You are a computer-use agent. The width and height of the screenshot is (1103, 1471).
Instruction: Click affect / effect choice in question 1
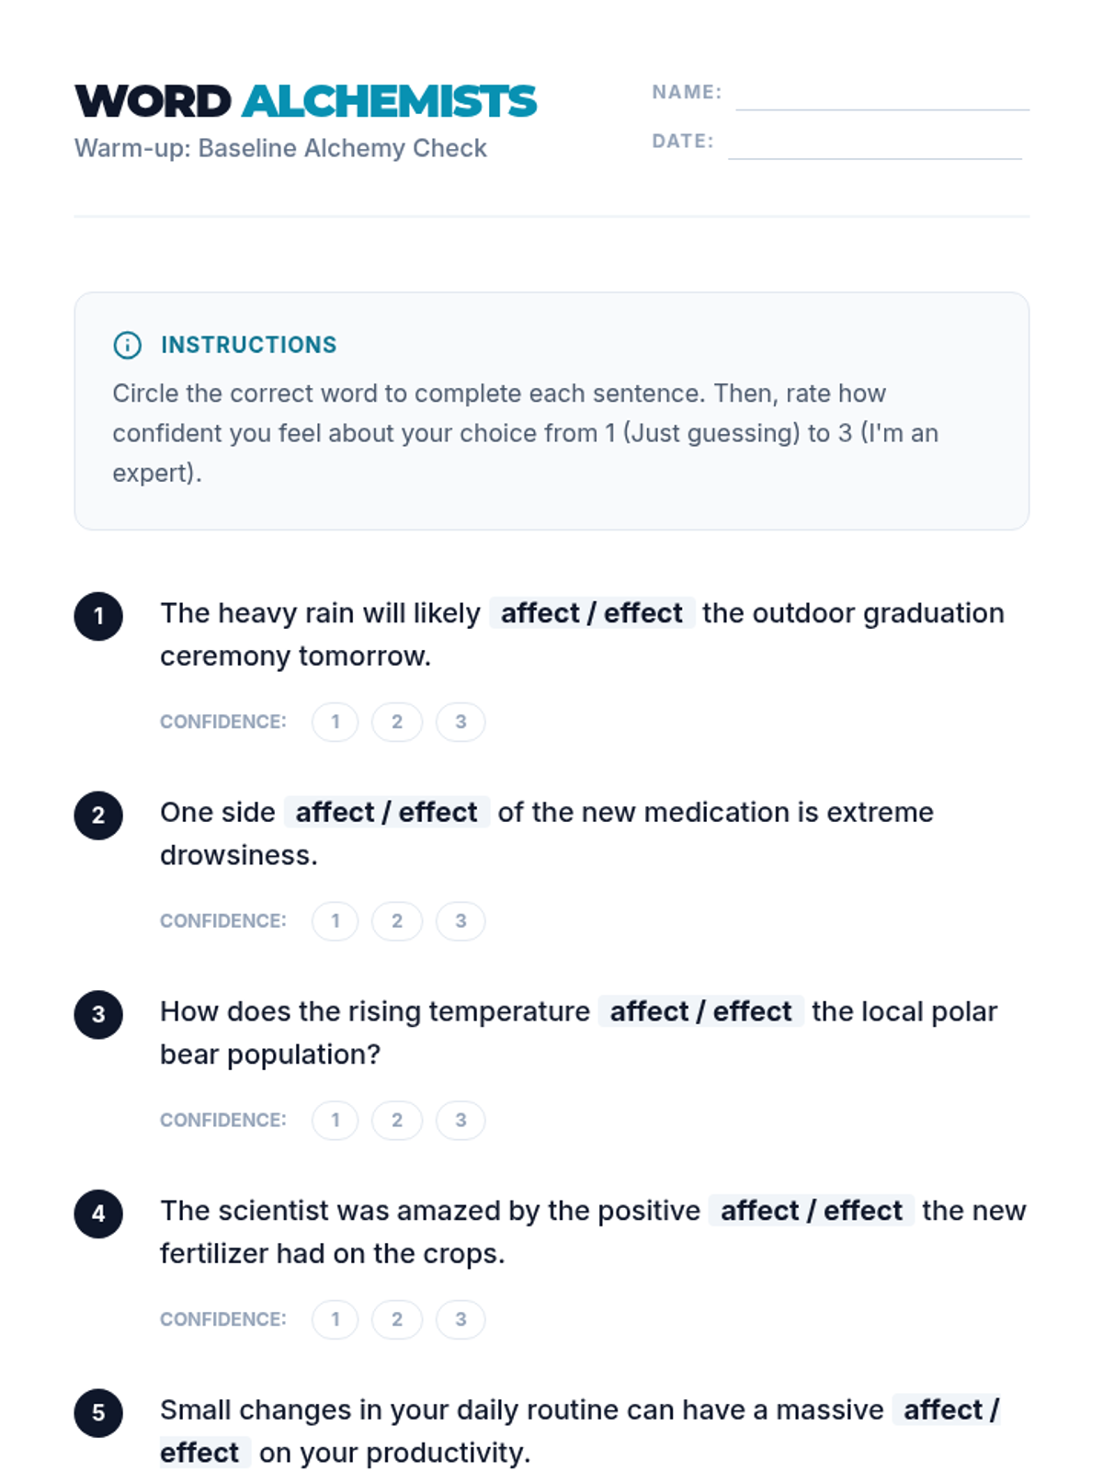coord(591,613)
